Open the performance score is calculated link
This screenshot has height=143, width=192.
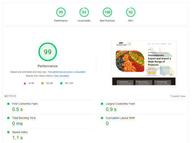(x=69, y=72)
